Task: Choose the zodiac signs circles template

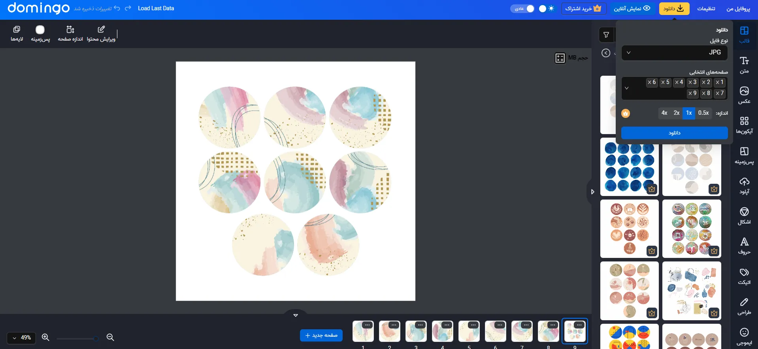Action: [692, 229]
